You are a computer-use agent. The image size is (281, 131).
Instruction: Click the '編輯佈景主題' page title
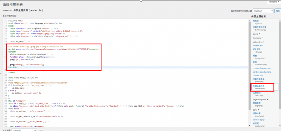pyautogui.click(x=13, y=4)
